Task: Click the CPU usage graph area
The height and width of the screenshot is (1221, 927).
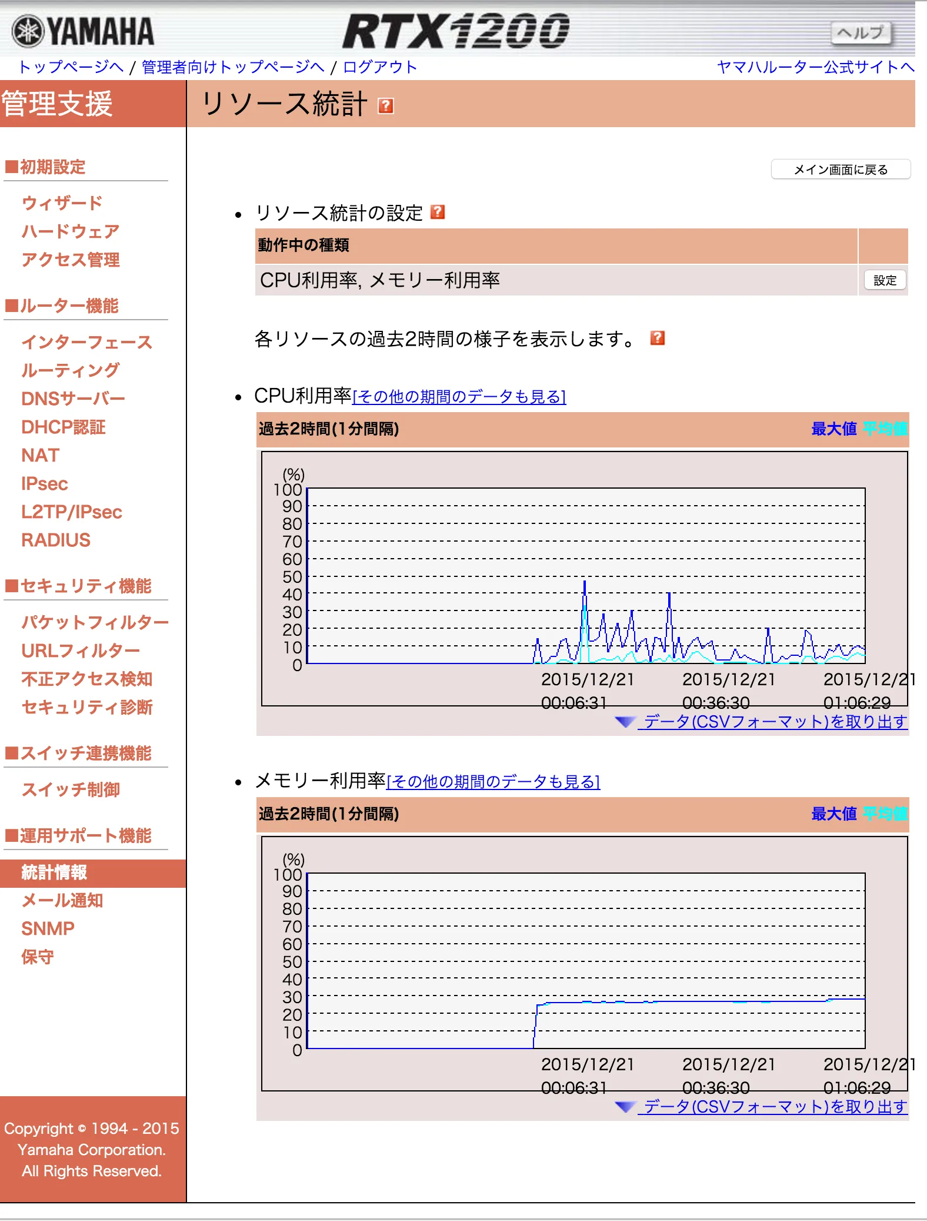Action: pos(585,576)
